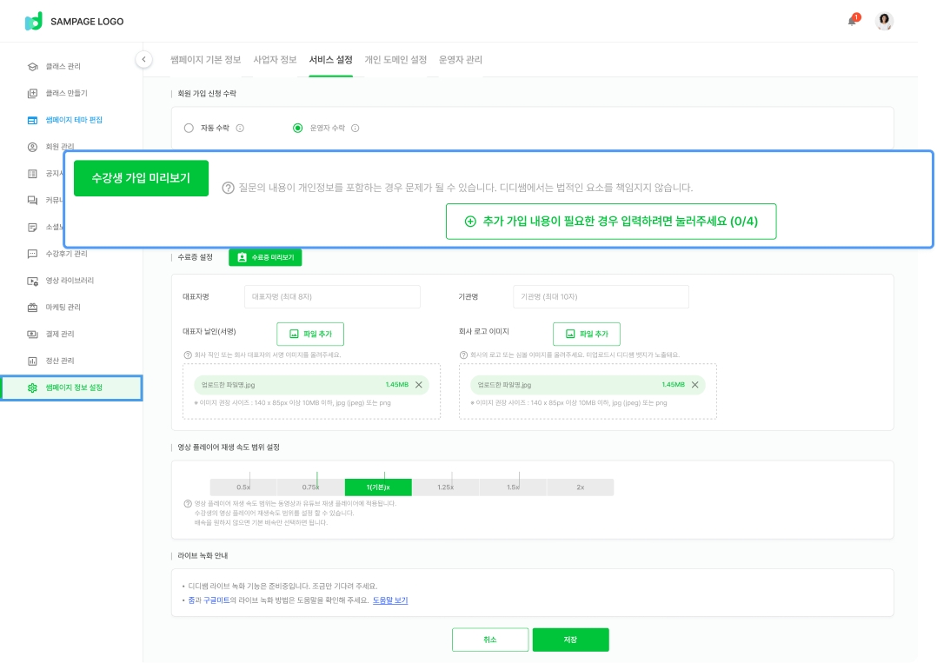Viewport: 937px width, 663px height.
Task: Click the user profile avatar
Action: [884, 22]
